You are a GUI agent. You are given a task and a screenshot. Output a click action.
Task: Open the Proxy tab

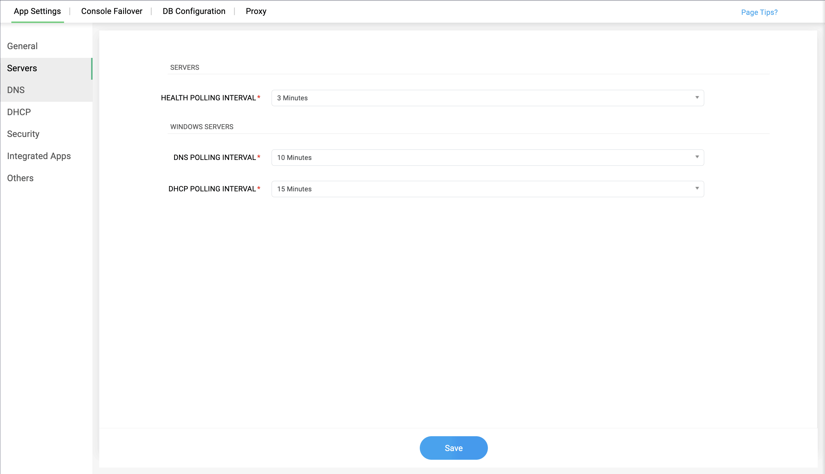point(256,11)
